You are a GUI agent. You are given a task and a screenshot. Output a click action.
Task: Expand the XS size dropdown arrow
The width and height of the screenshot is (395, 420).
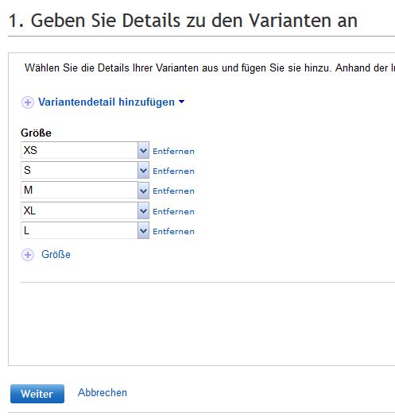coord(144,151)
